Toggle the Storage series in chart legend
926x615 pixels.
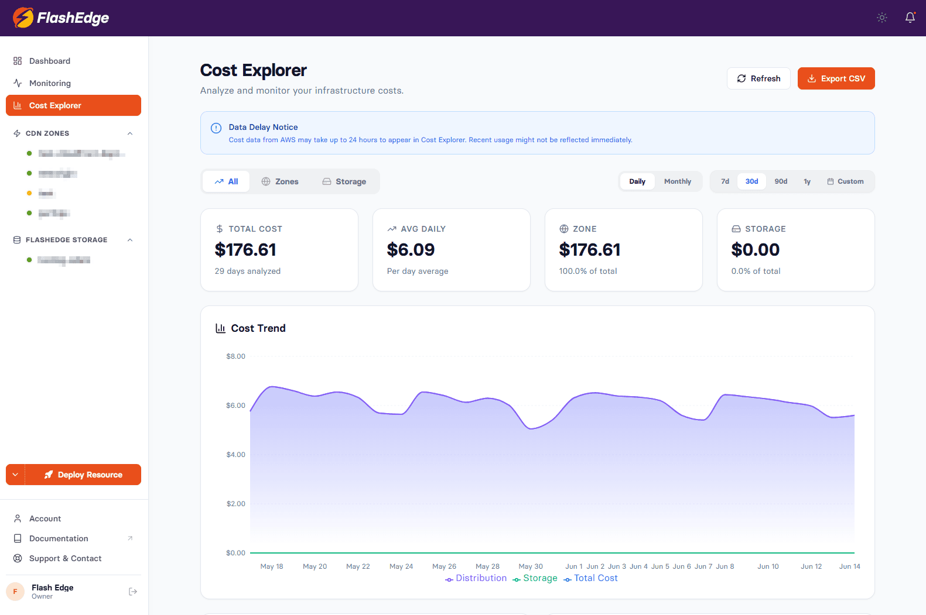(x=535, y=578)
